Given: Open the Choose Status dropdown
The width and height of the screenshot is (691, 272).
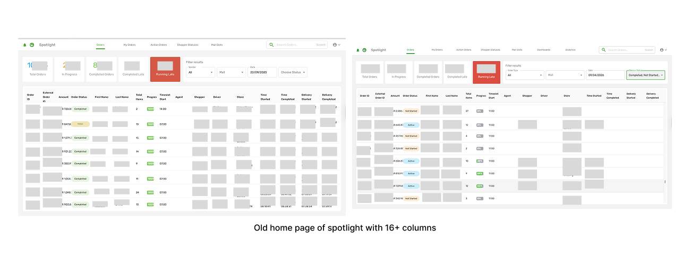Looking at the screenshot, I should click(x=293, y=72).
